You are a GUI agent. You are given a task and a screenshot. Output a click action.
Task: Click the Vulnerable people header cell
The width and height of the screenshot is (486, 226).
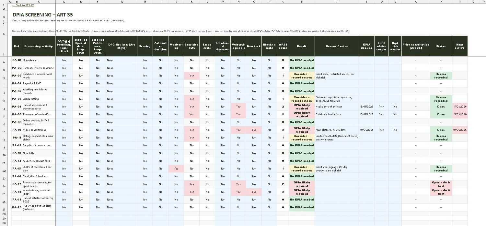(x=238, y=46)
